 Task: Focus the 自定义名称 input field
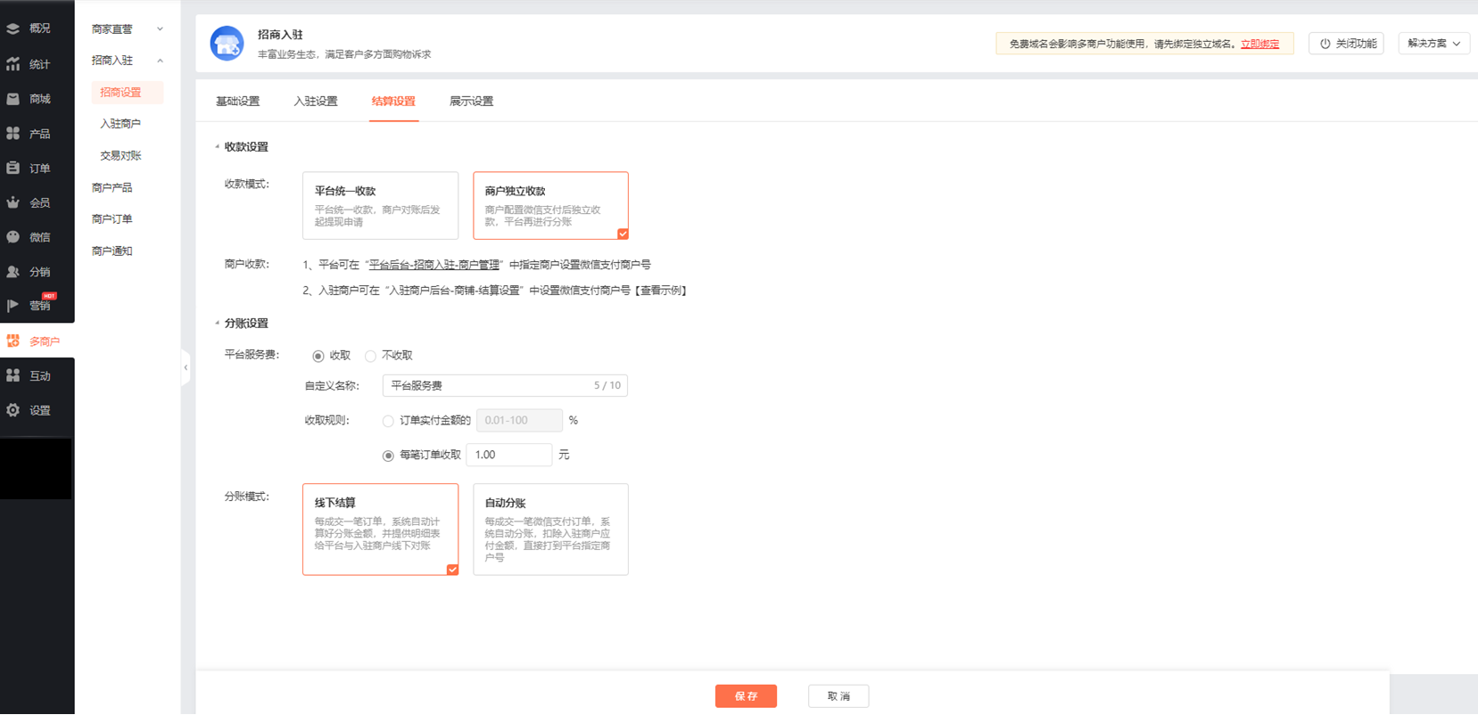505,386
